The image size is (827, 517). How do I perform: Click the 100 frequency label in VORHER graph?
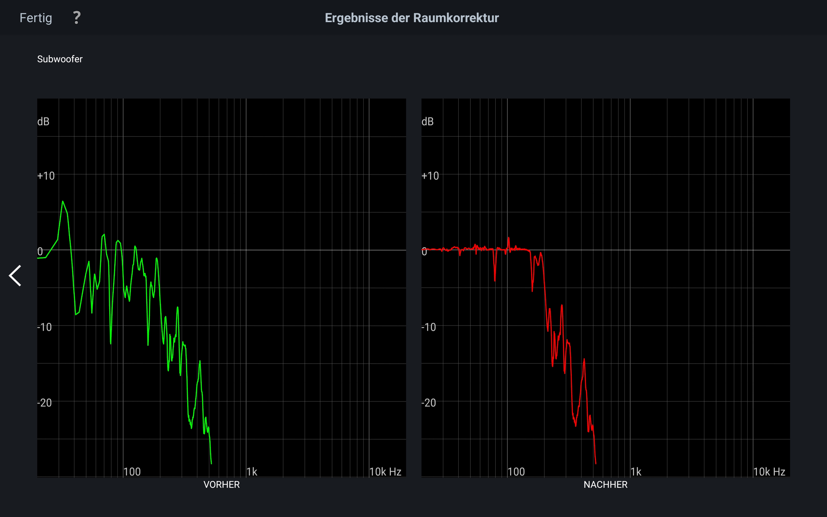pyautogui.click(x=132, y=472)
